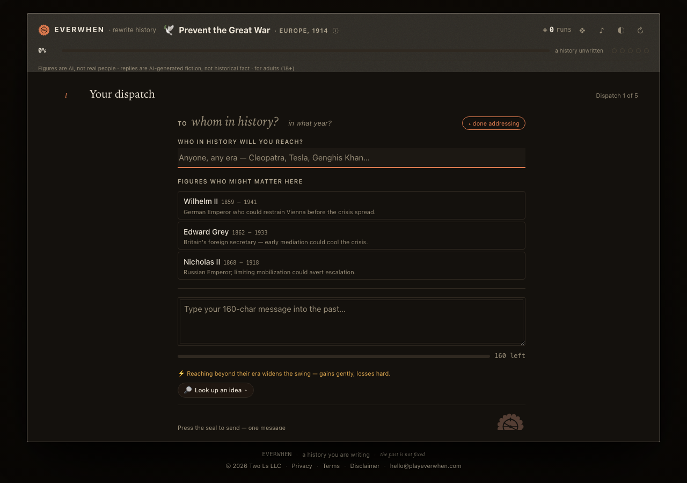
Task: Choose the Nicholas II figure card
Action: 352,266
